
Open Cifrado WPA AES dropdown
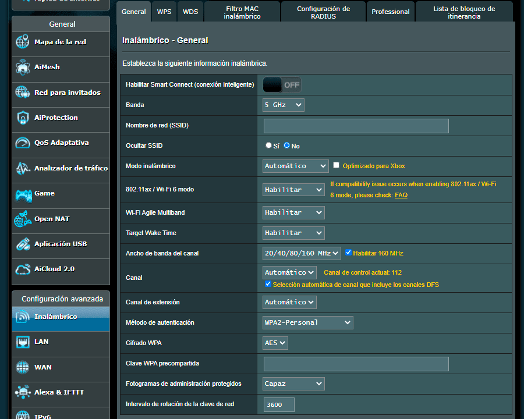click(275, 343)
